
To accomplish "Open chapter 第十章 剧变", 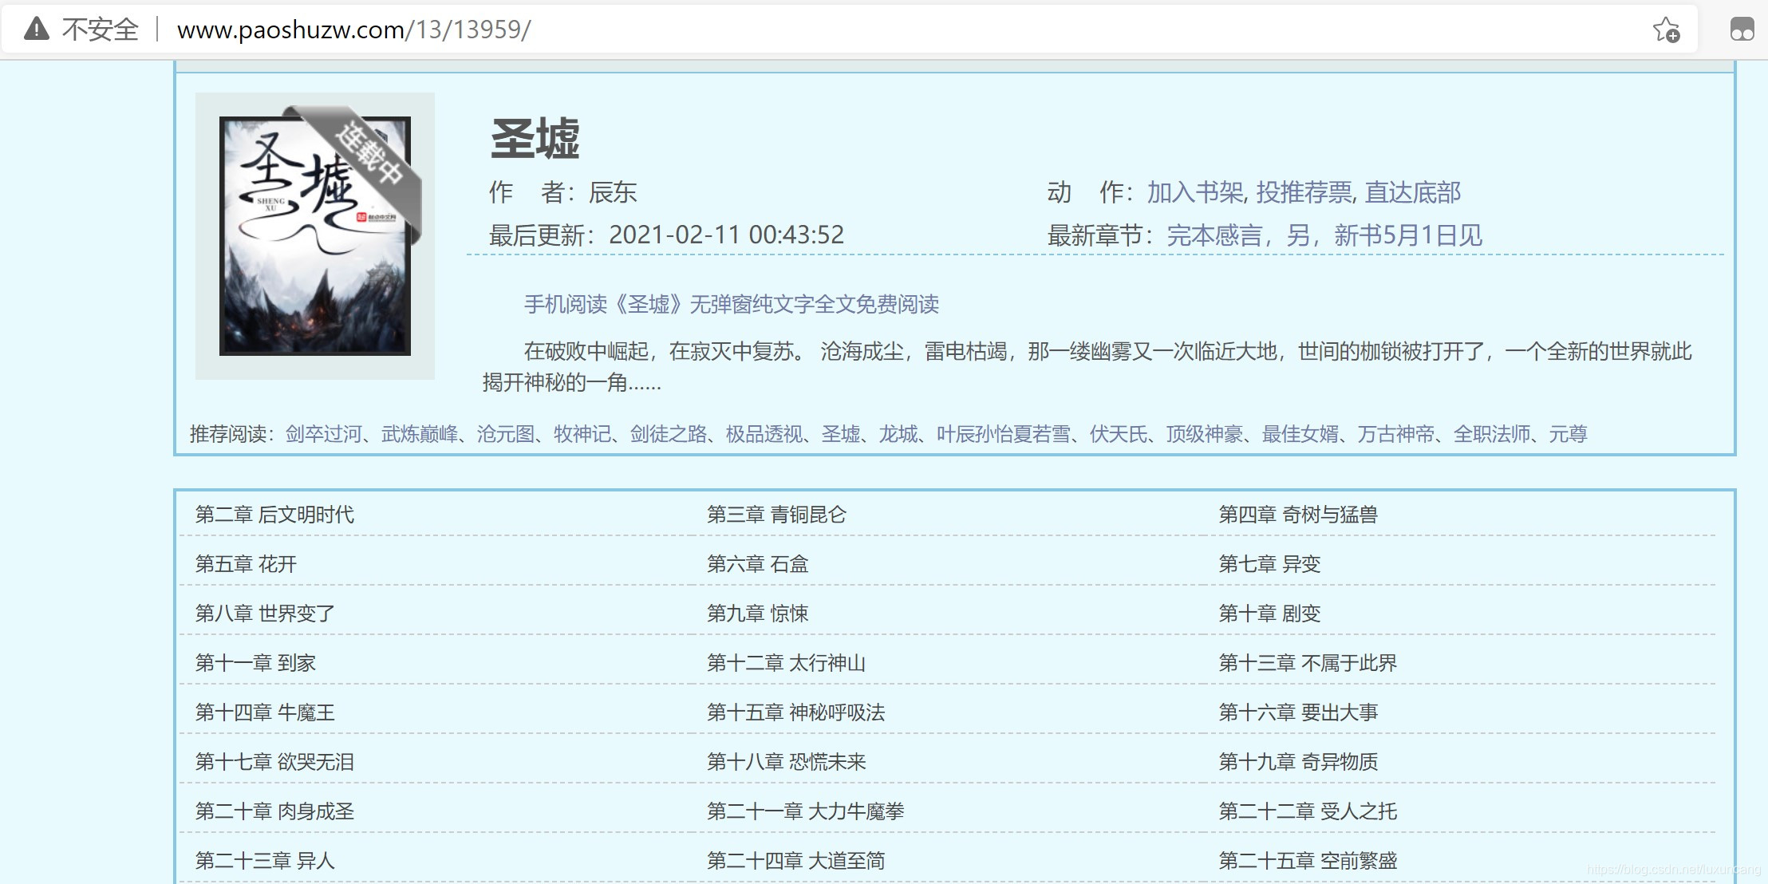I will (1269, 614).
